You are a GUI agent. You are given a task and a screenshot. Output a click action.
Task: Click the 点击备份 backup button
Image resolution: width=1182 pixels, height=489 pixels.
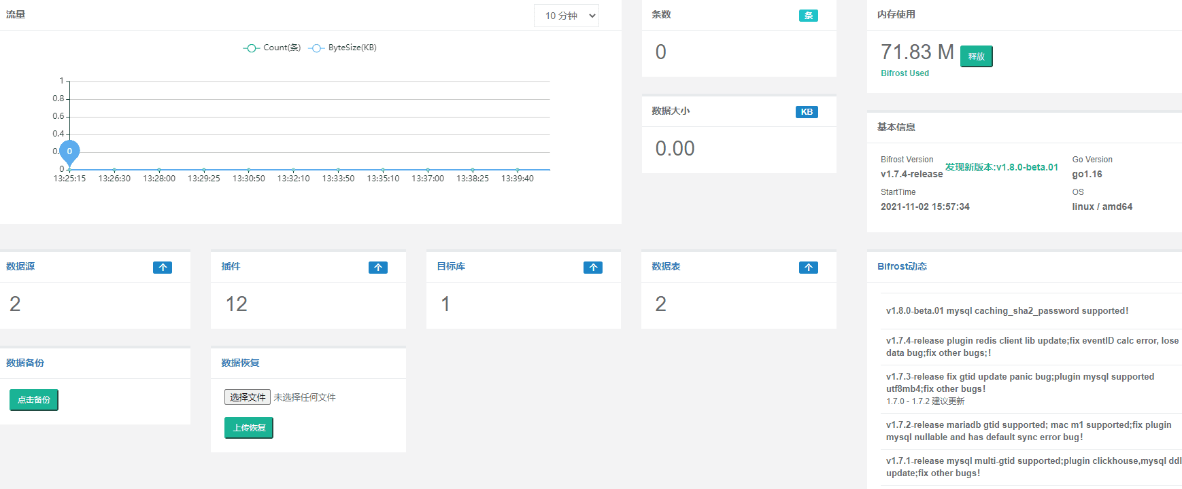(x=34, y=400)
